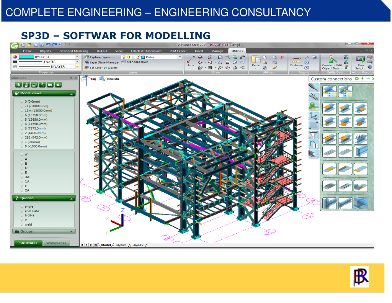This screenshot has width=392, height=303.
Task: Click the red X delete icon in Utilities
Action: point(282,57)
